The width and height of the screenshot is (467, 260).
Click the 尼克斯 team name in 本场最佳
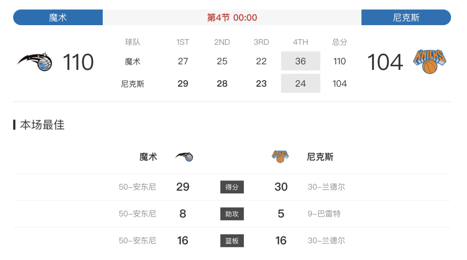320,157
